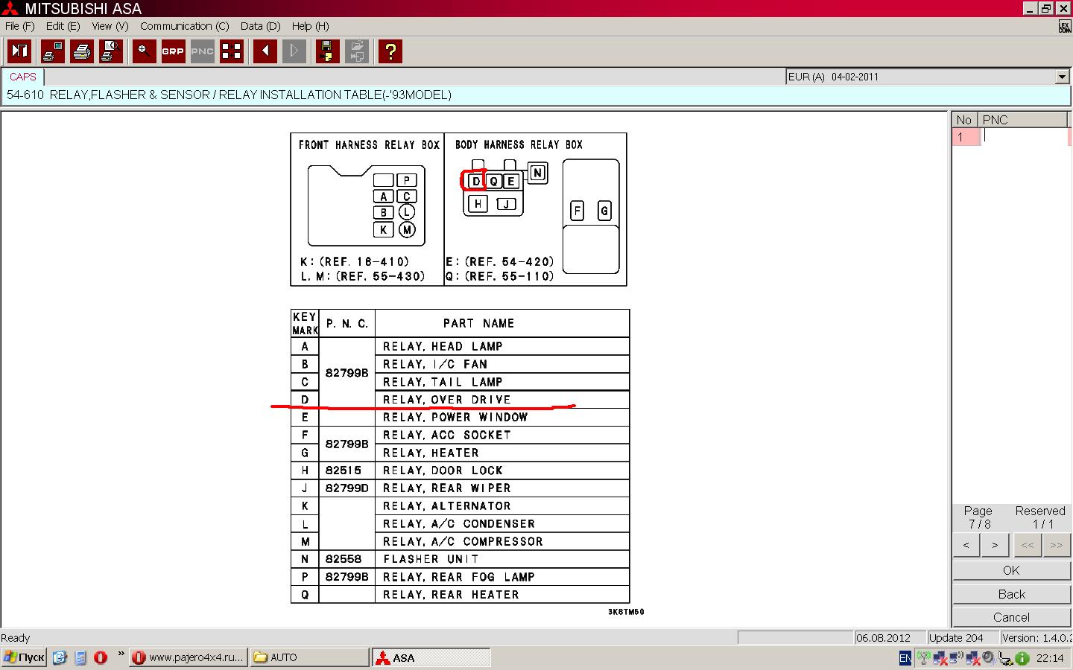Open print preview with magnifier icon
The height and width of the screenshot is (670, 1073).
[111, 51]
